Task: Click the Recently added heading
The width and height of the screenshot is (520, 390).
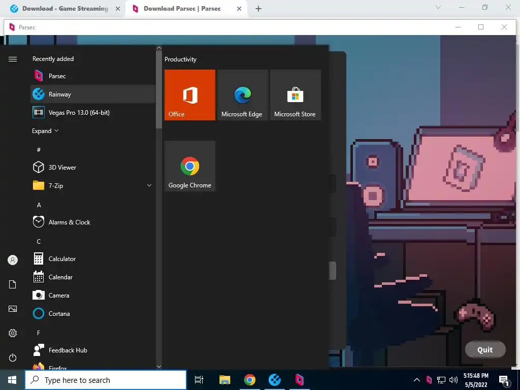Action: click(53, 59)
